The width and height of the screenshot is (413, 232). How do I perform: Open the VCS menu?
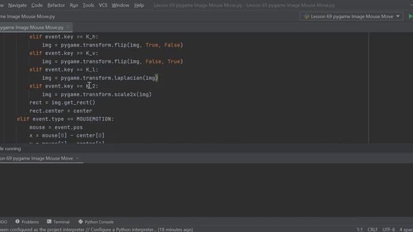point(103,5)
